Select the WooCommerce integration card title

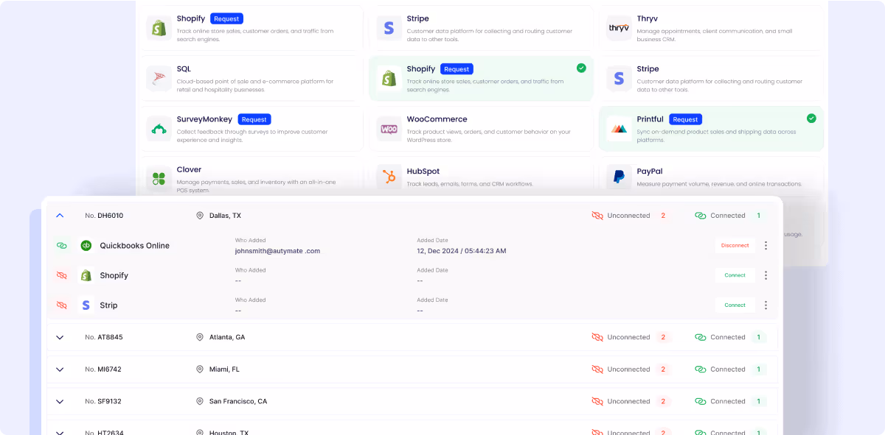pyautogui.click(x=437, y=119)
